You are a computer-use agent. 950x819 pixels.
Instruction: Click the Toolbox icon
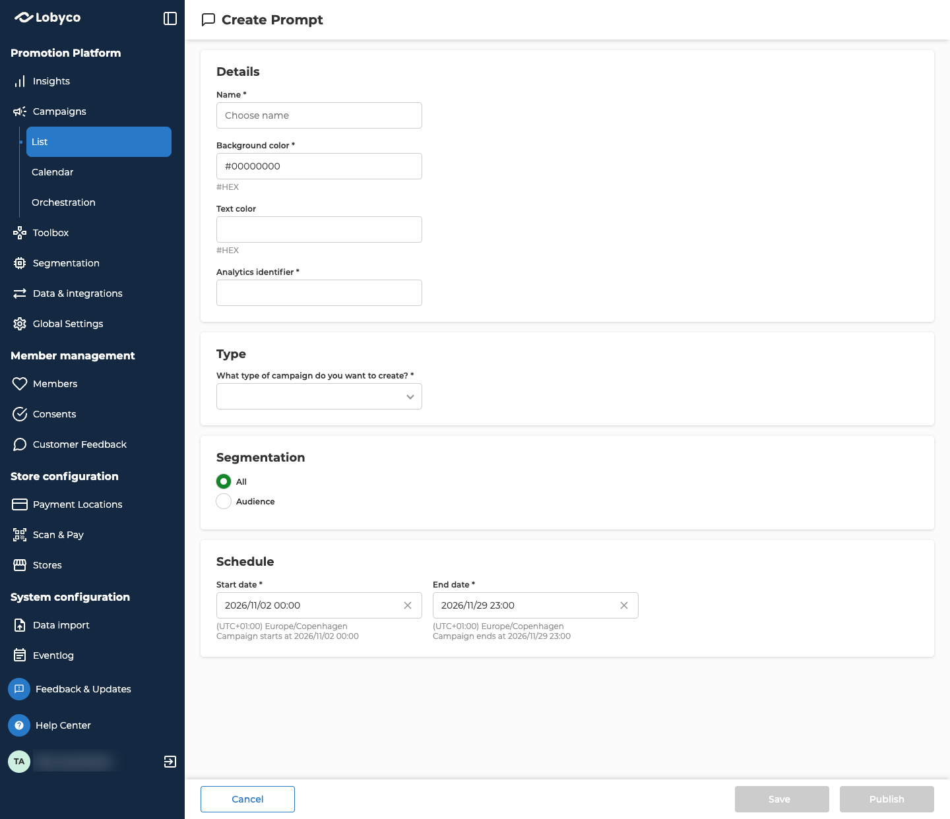click(x=20, y=233)
